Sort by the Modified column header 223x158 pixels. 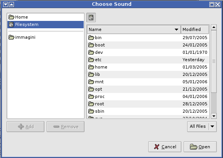[195, 29]
